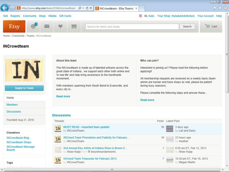The width and height of the screenshot is (229, 172).
Task: Click IN avatar beside MUST READ thread
Action: [x=58, y=129]
